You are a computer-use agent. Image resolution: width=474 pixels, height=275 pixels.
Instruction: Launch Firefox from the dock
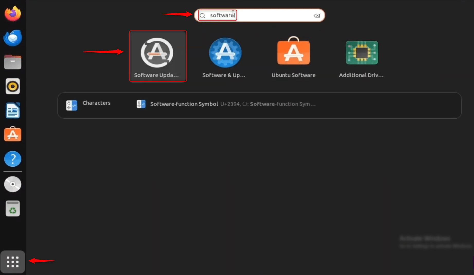pos(13,13)
